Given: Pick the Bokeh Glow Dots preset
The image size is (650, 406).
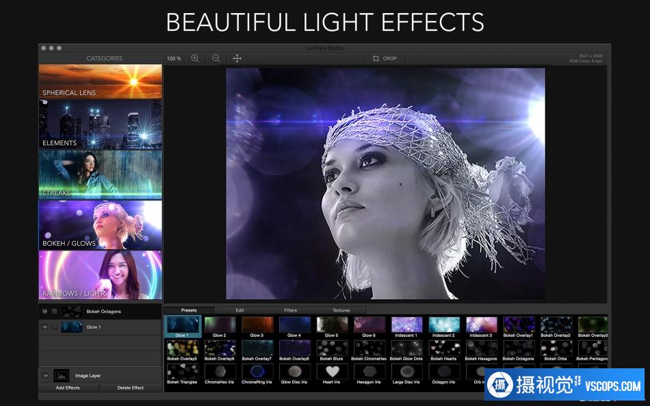Looking at the screenshot, I should click(406, 351).
